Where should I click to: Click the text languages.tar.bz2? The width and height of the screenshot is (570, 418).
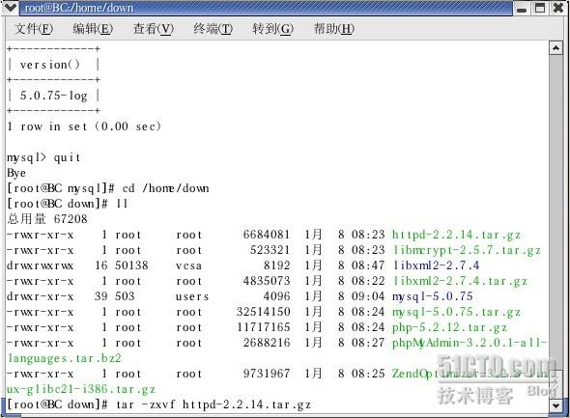pyautogui.click(x=65, y=358)
